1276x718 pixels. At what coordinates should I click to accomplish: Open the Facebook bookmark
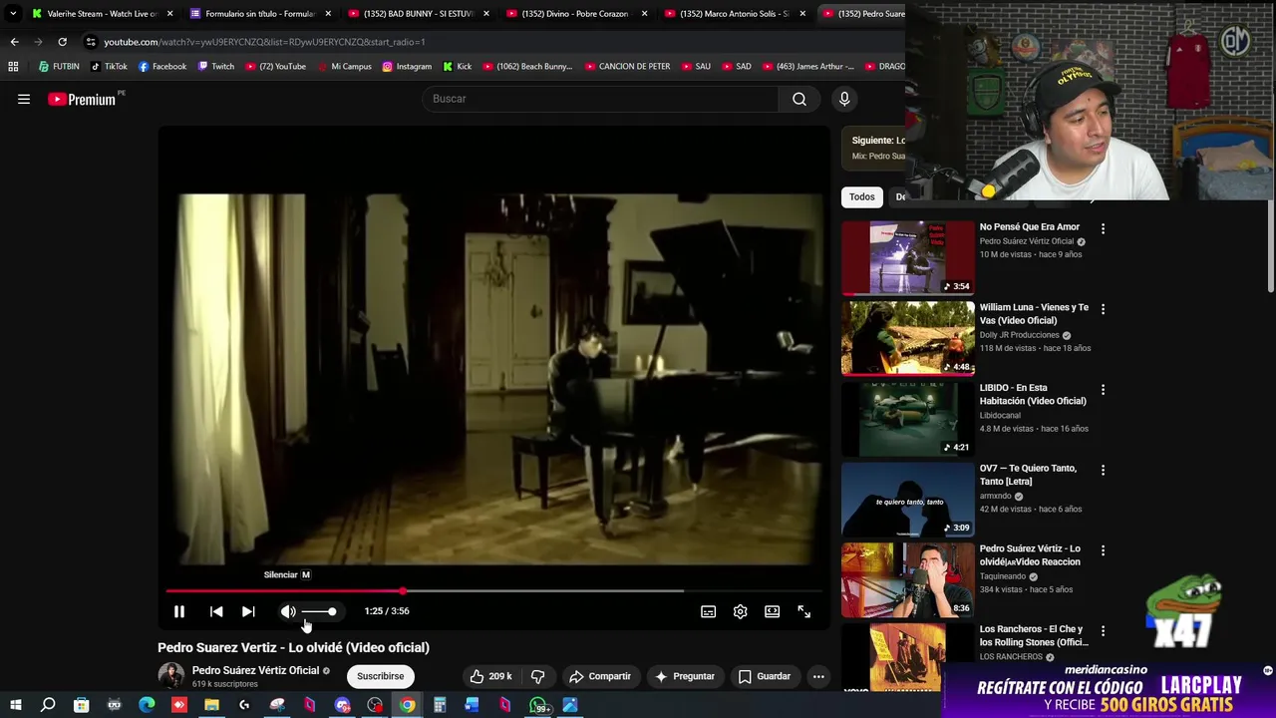[162, 67]
